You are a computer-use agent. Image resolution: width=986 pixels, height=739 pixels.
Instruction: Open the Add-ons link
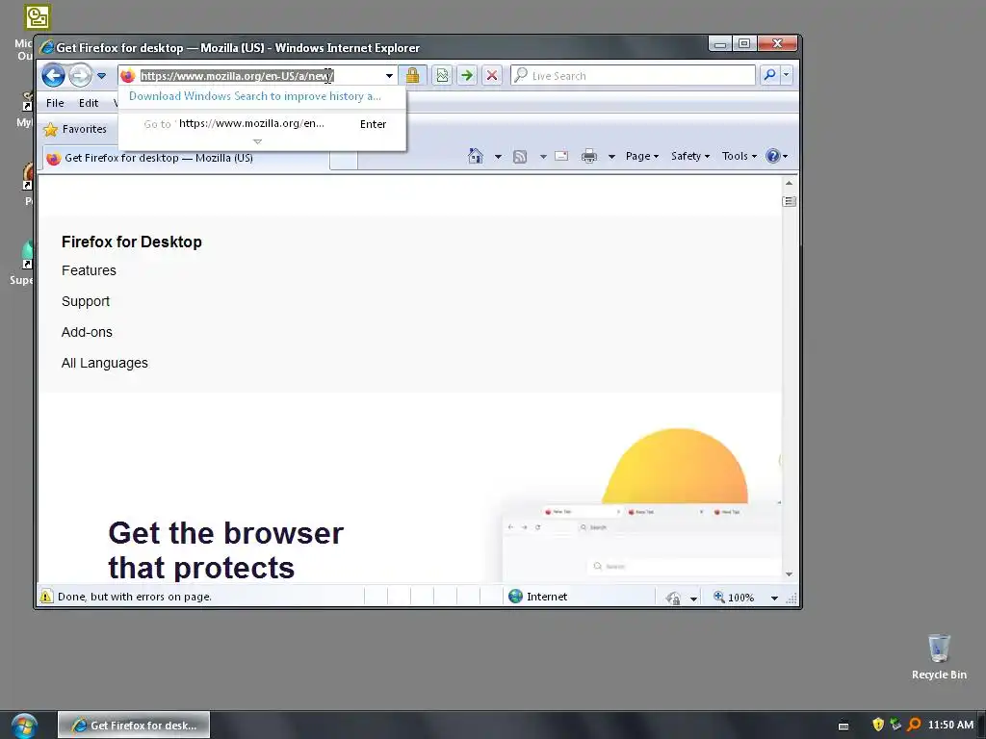coord(87,332)
